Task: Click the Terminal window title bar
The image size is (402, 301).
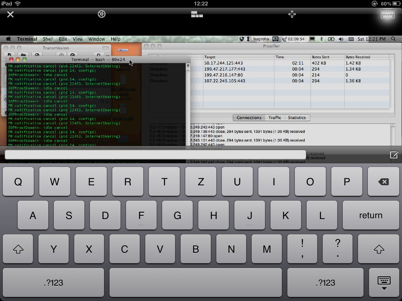Action: (98, 60)
